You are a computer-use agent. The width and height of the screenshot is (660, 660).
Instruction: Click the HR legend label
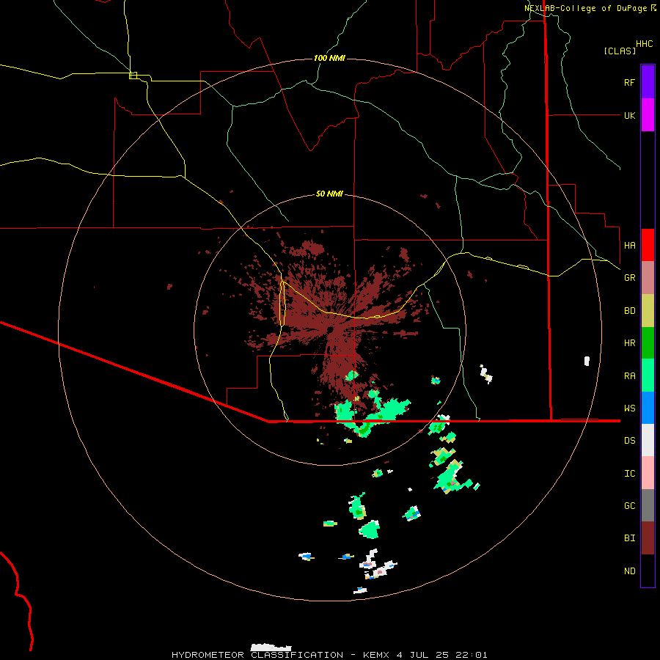pos(629,343)
